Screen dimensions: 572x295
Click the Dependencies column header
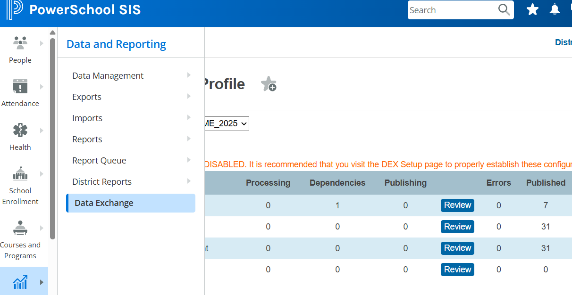337,183
